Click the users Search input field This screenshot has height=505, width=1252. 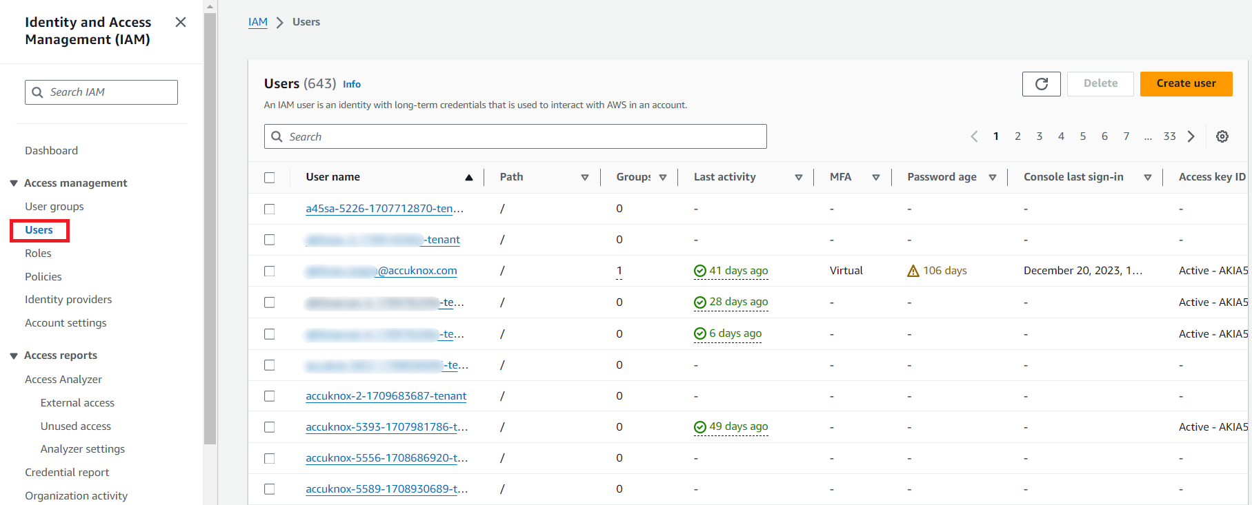pyautogui.click(x=524, y=136)
